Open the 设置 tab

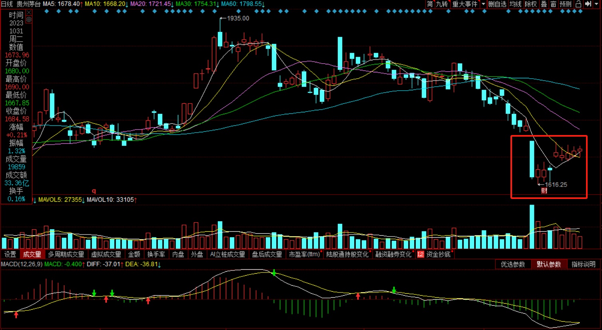tap(10, 254)
